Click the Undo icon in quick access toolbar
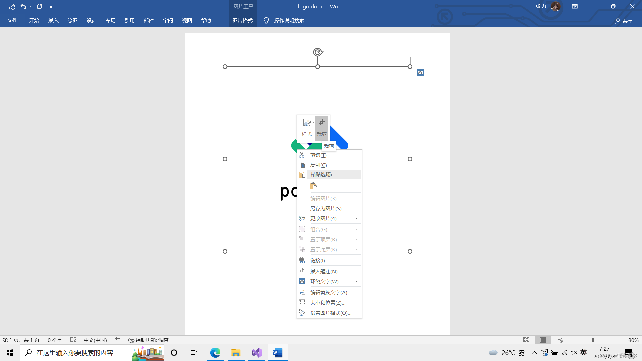 [23, 6]
